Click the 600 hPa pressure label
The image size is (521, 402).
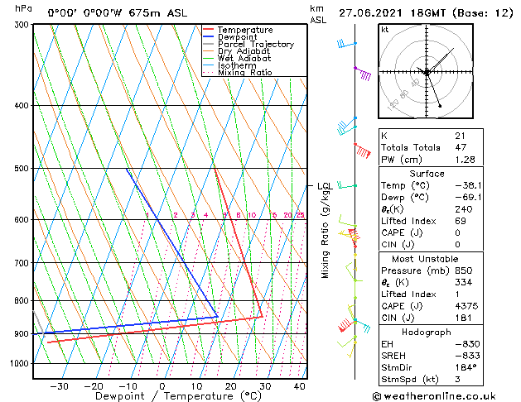pyautogui.click(x=23, y=219)
